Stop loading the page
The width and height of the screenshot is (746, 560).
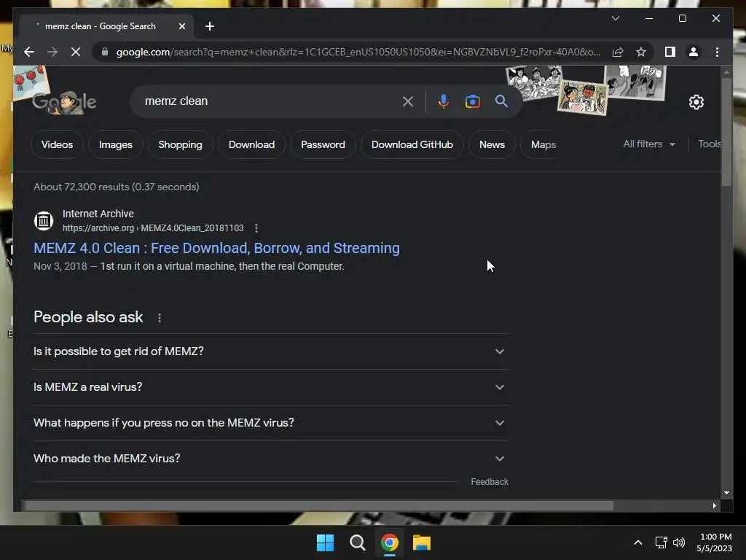76,52
